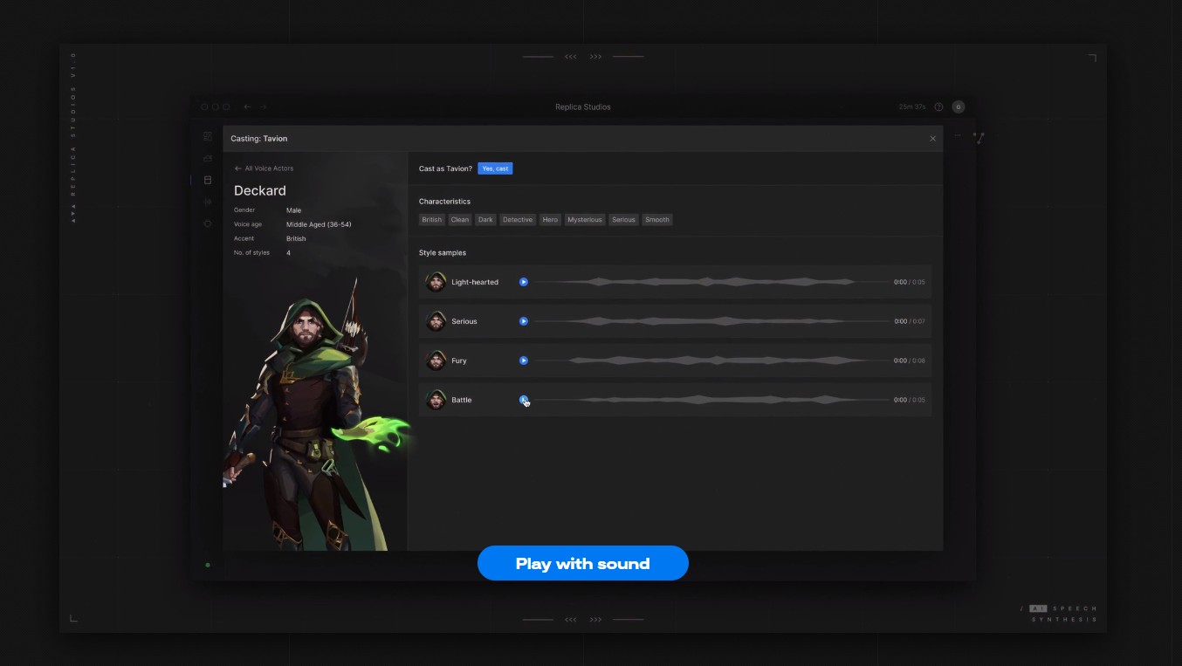Click the 0:00 / 0:08 duration text
Screen dimensions: 1182x666
point(910,360)
